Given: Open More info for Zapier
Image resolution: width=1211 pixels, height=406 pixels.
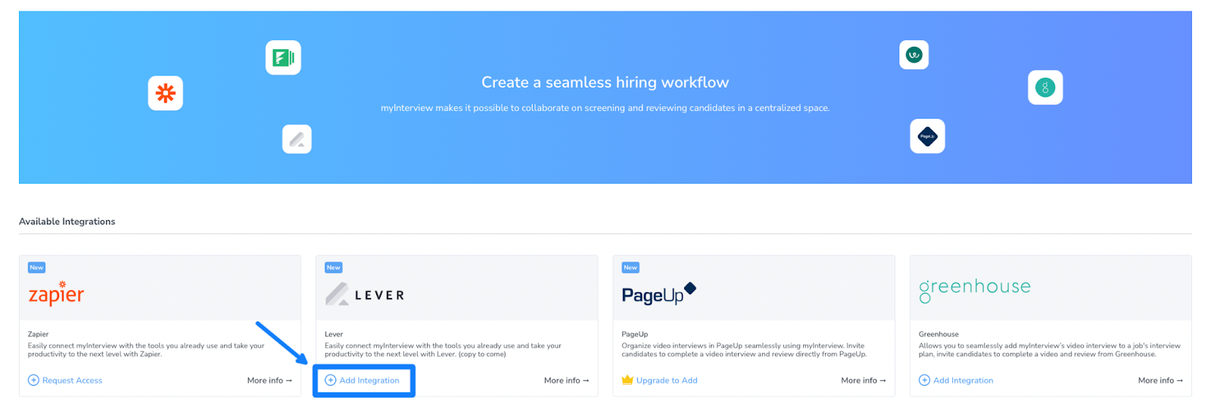Looking at the screenshot, I should point(269,380).
